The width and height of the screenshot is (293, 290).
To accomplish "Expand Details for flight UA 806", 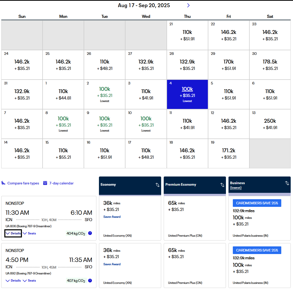I will 13,233.
